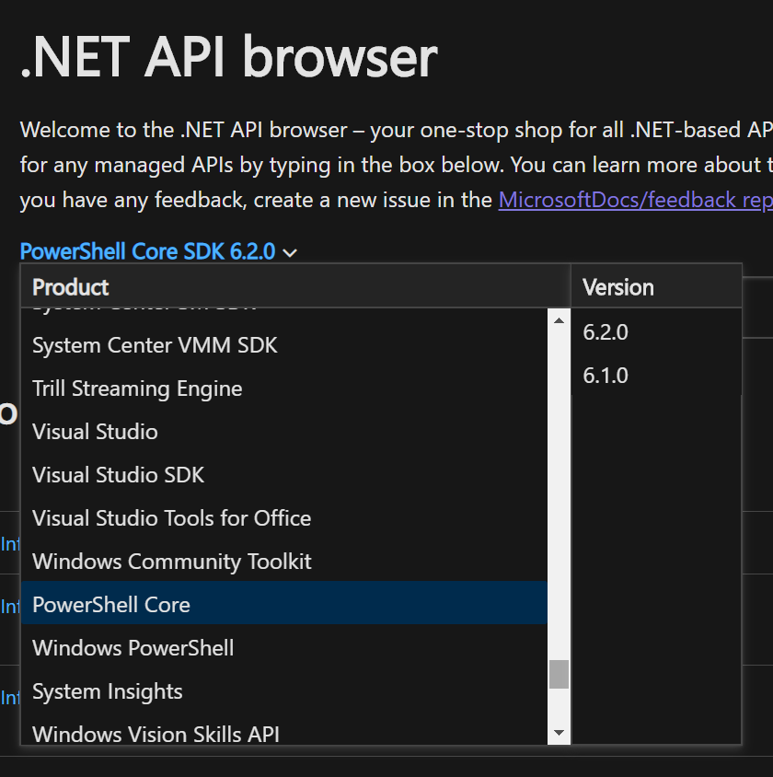
Task: Select System Center VMM SDK entry
Action: coord(155,344)
